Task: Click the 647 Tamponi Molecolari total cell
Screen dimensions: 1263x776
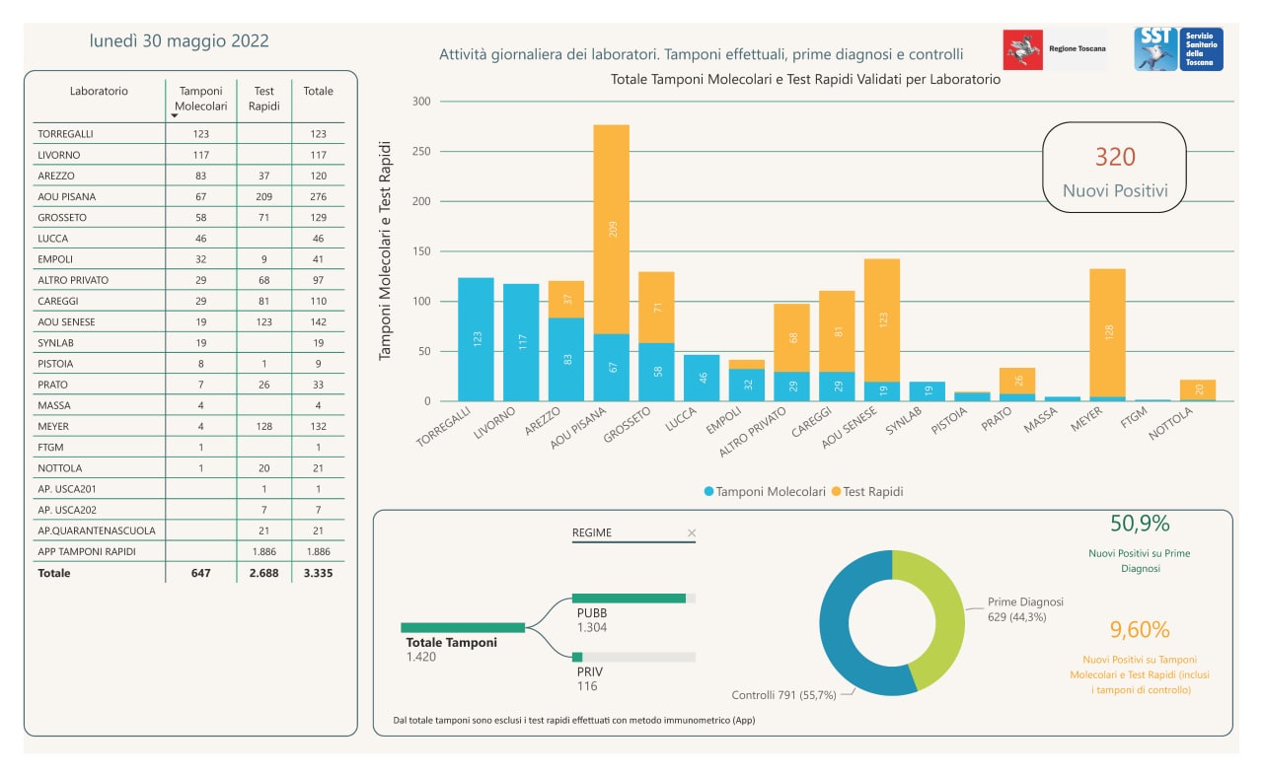Action: 201,573
